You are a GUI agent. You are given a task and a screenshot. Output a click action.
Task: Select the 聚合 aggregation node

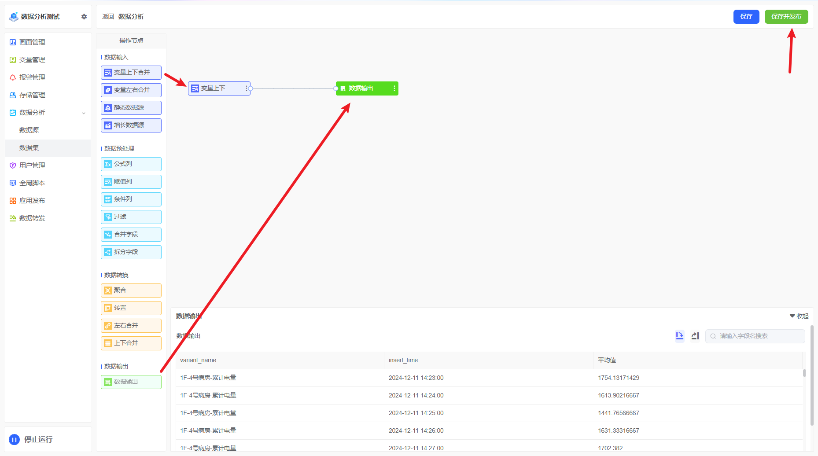(x=131, y=291)
